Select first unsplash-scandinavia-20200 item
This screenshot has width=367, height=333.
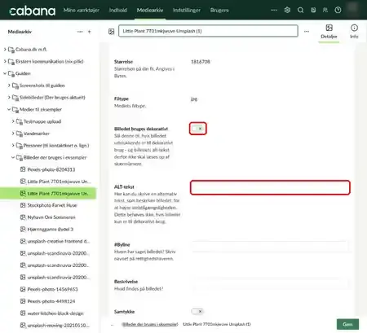58,253
